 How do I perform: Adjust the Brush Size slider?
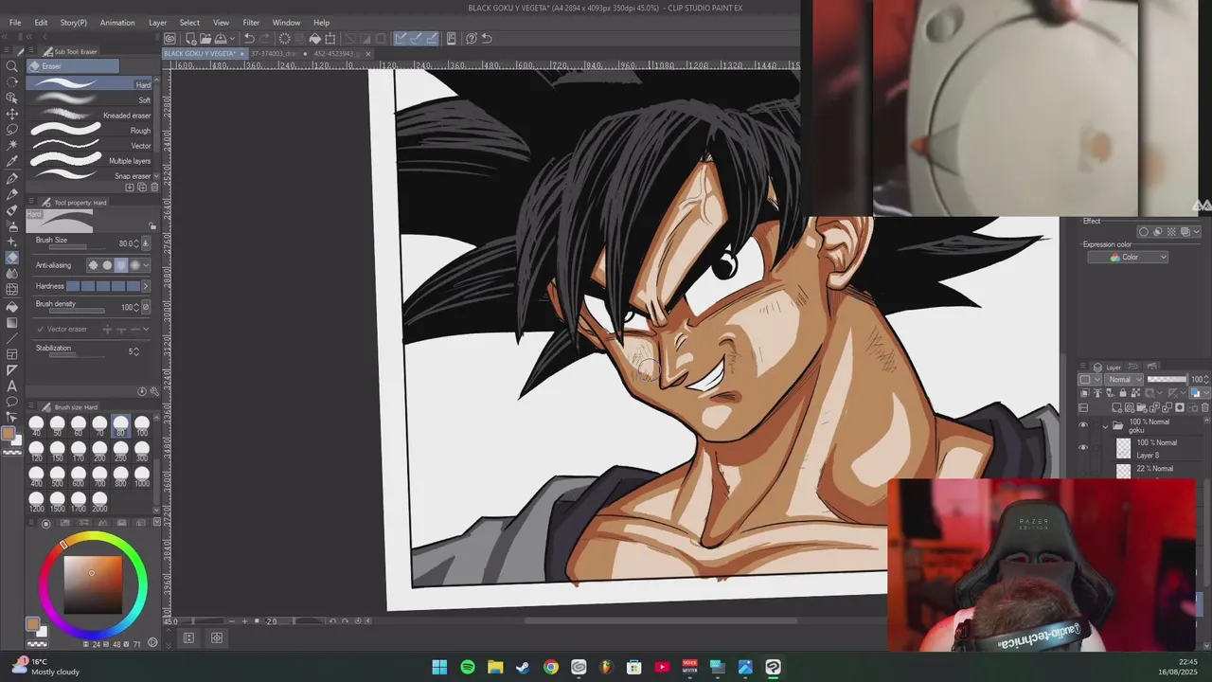pos(75,248)
